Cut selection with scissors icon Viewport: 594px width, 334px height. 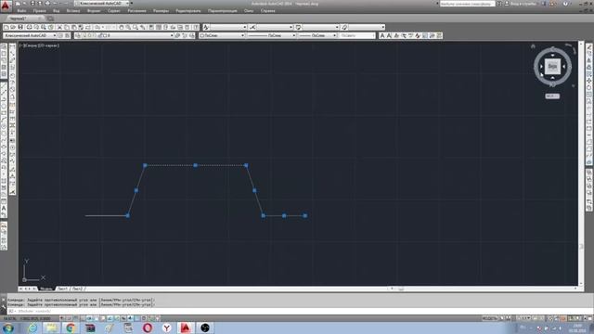pos(59,27)
